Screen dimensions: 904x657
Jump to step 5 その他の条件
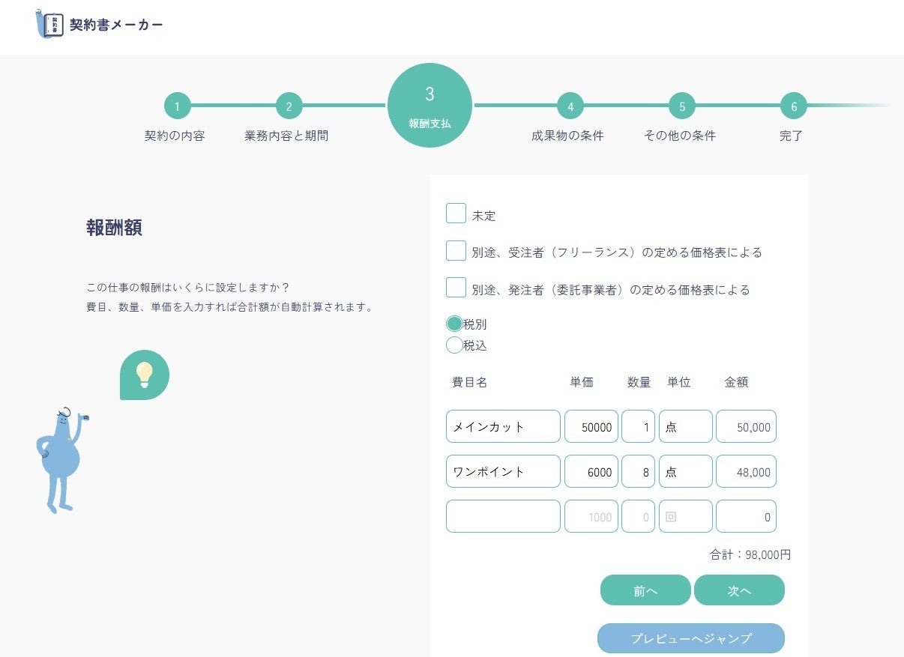coord(682,106)
